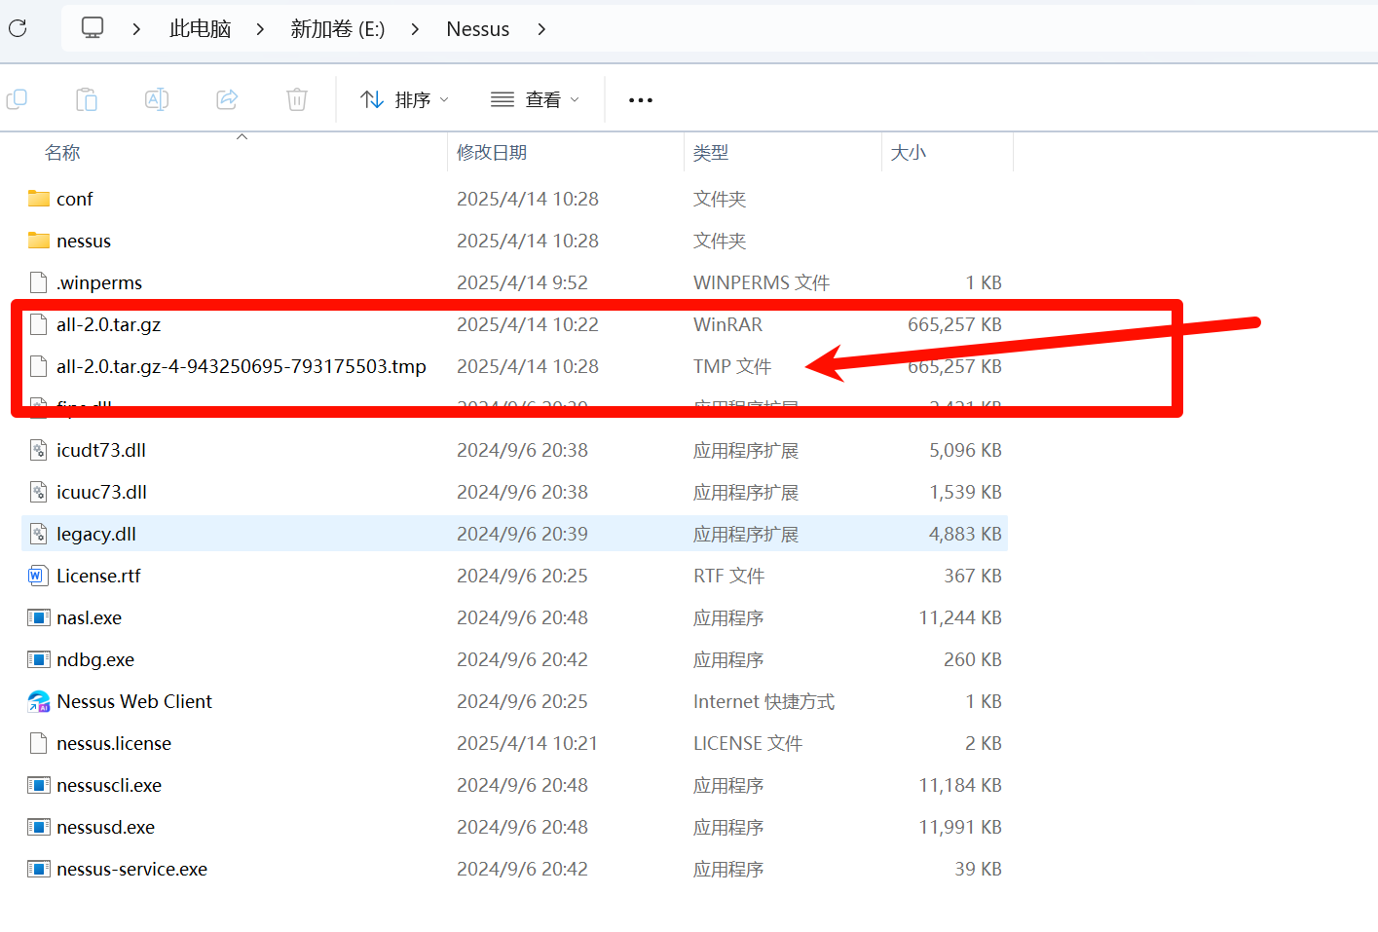Click the Refresh icon in address bar
Image resolution: width=1378 pixels, height=932 pixels.
(18, 28)
